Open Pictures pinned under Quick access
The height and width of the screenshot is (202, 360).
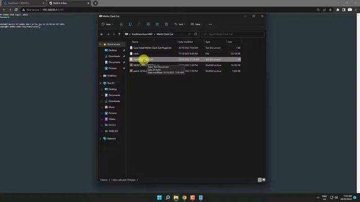pyautogui.click(x=112, y=68)
